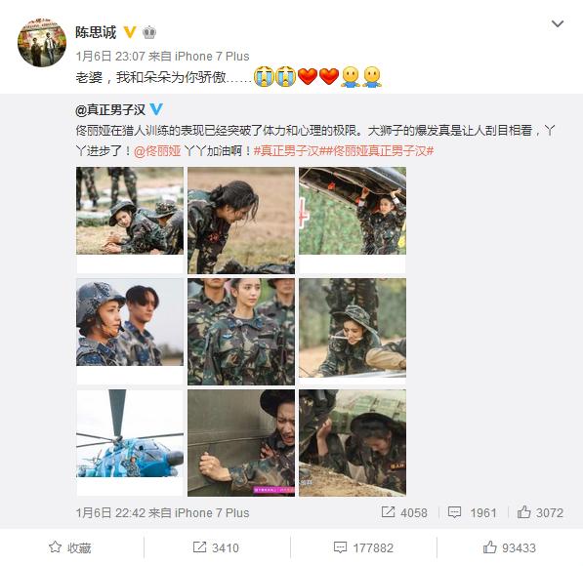583x566 pixels.
Task: Open the post options chevron menu
Action: 558,24
